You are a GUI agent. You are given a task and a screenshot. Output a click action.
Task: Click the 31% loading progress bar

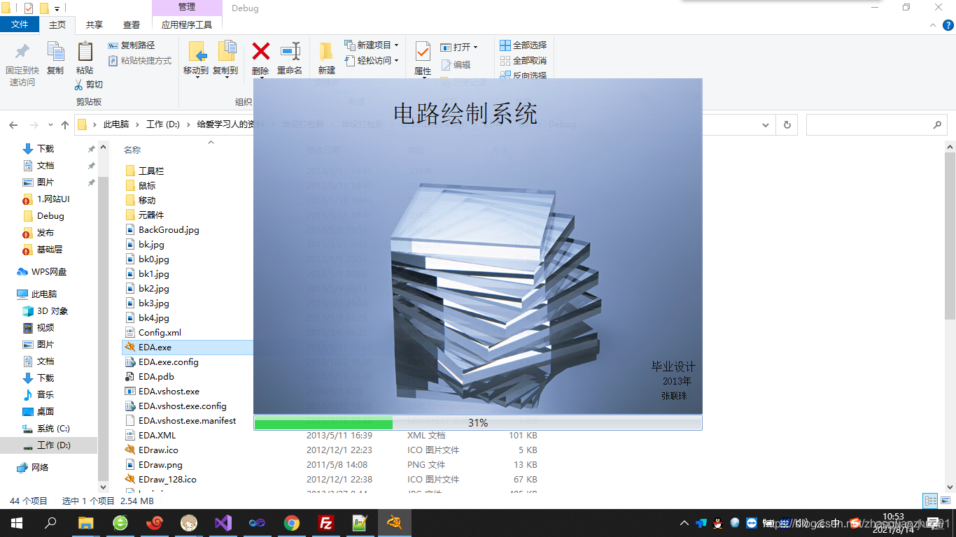point(477,423)
